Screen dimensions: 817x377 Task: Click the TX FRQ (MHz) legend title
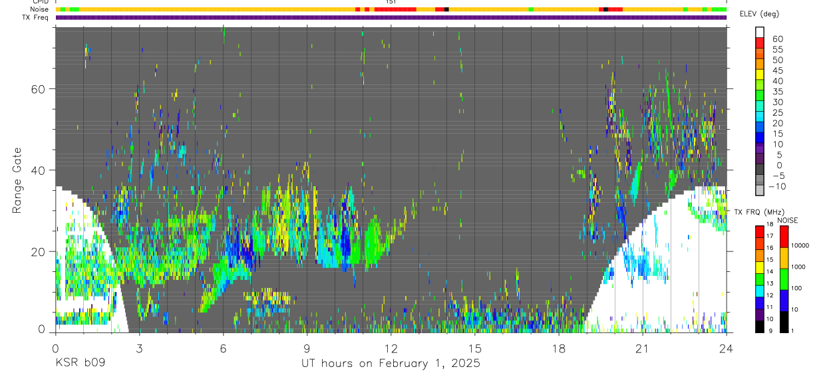[756, 212]
